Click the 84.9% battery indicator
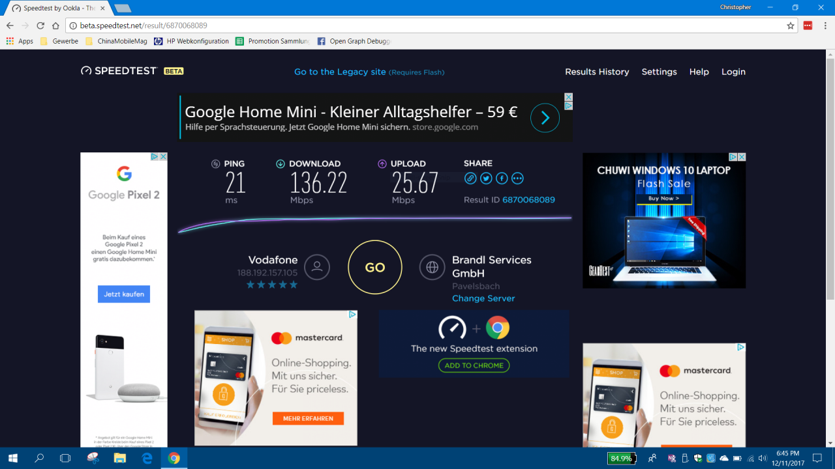Screen dimensions: 835x469 click(x=621, y=459)
